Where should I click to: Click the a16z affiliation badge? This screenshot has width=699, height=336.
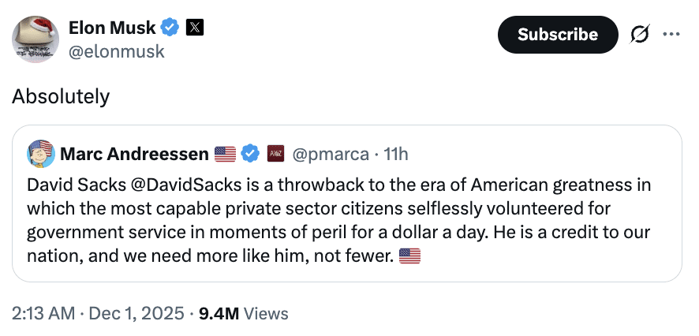click(275, 154)
